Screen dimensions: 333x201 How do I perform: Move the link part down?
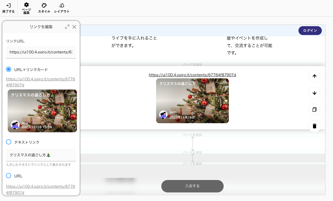pos(314,93)
